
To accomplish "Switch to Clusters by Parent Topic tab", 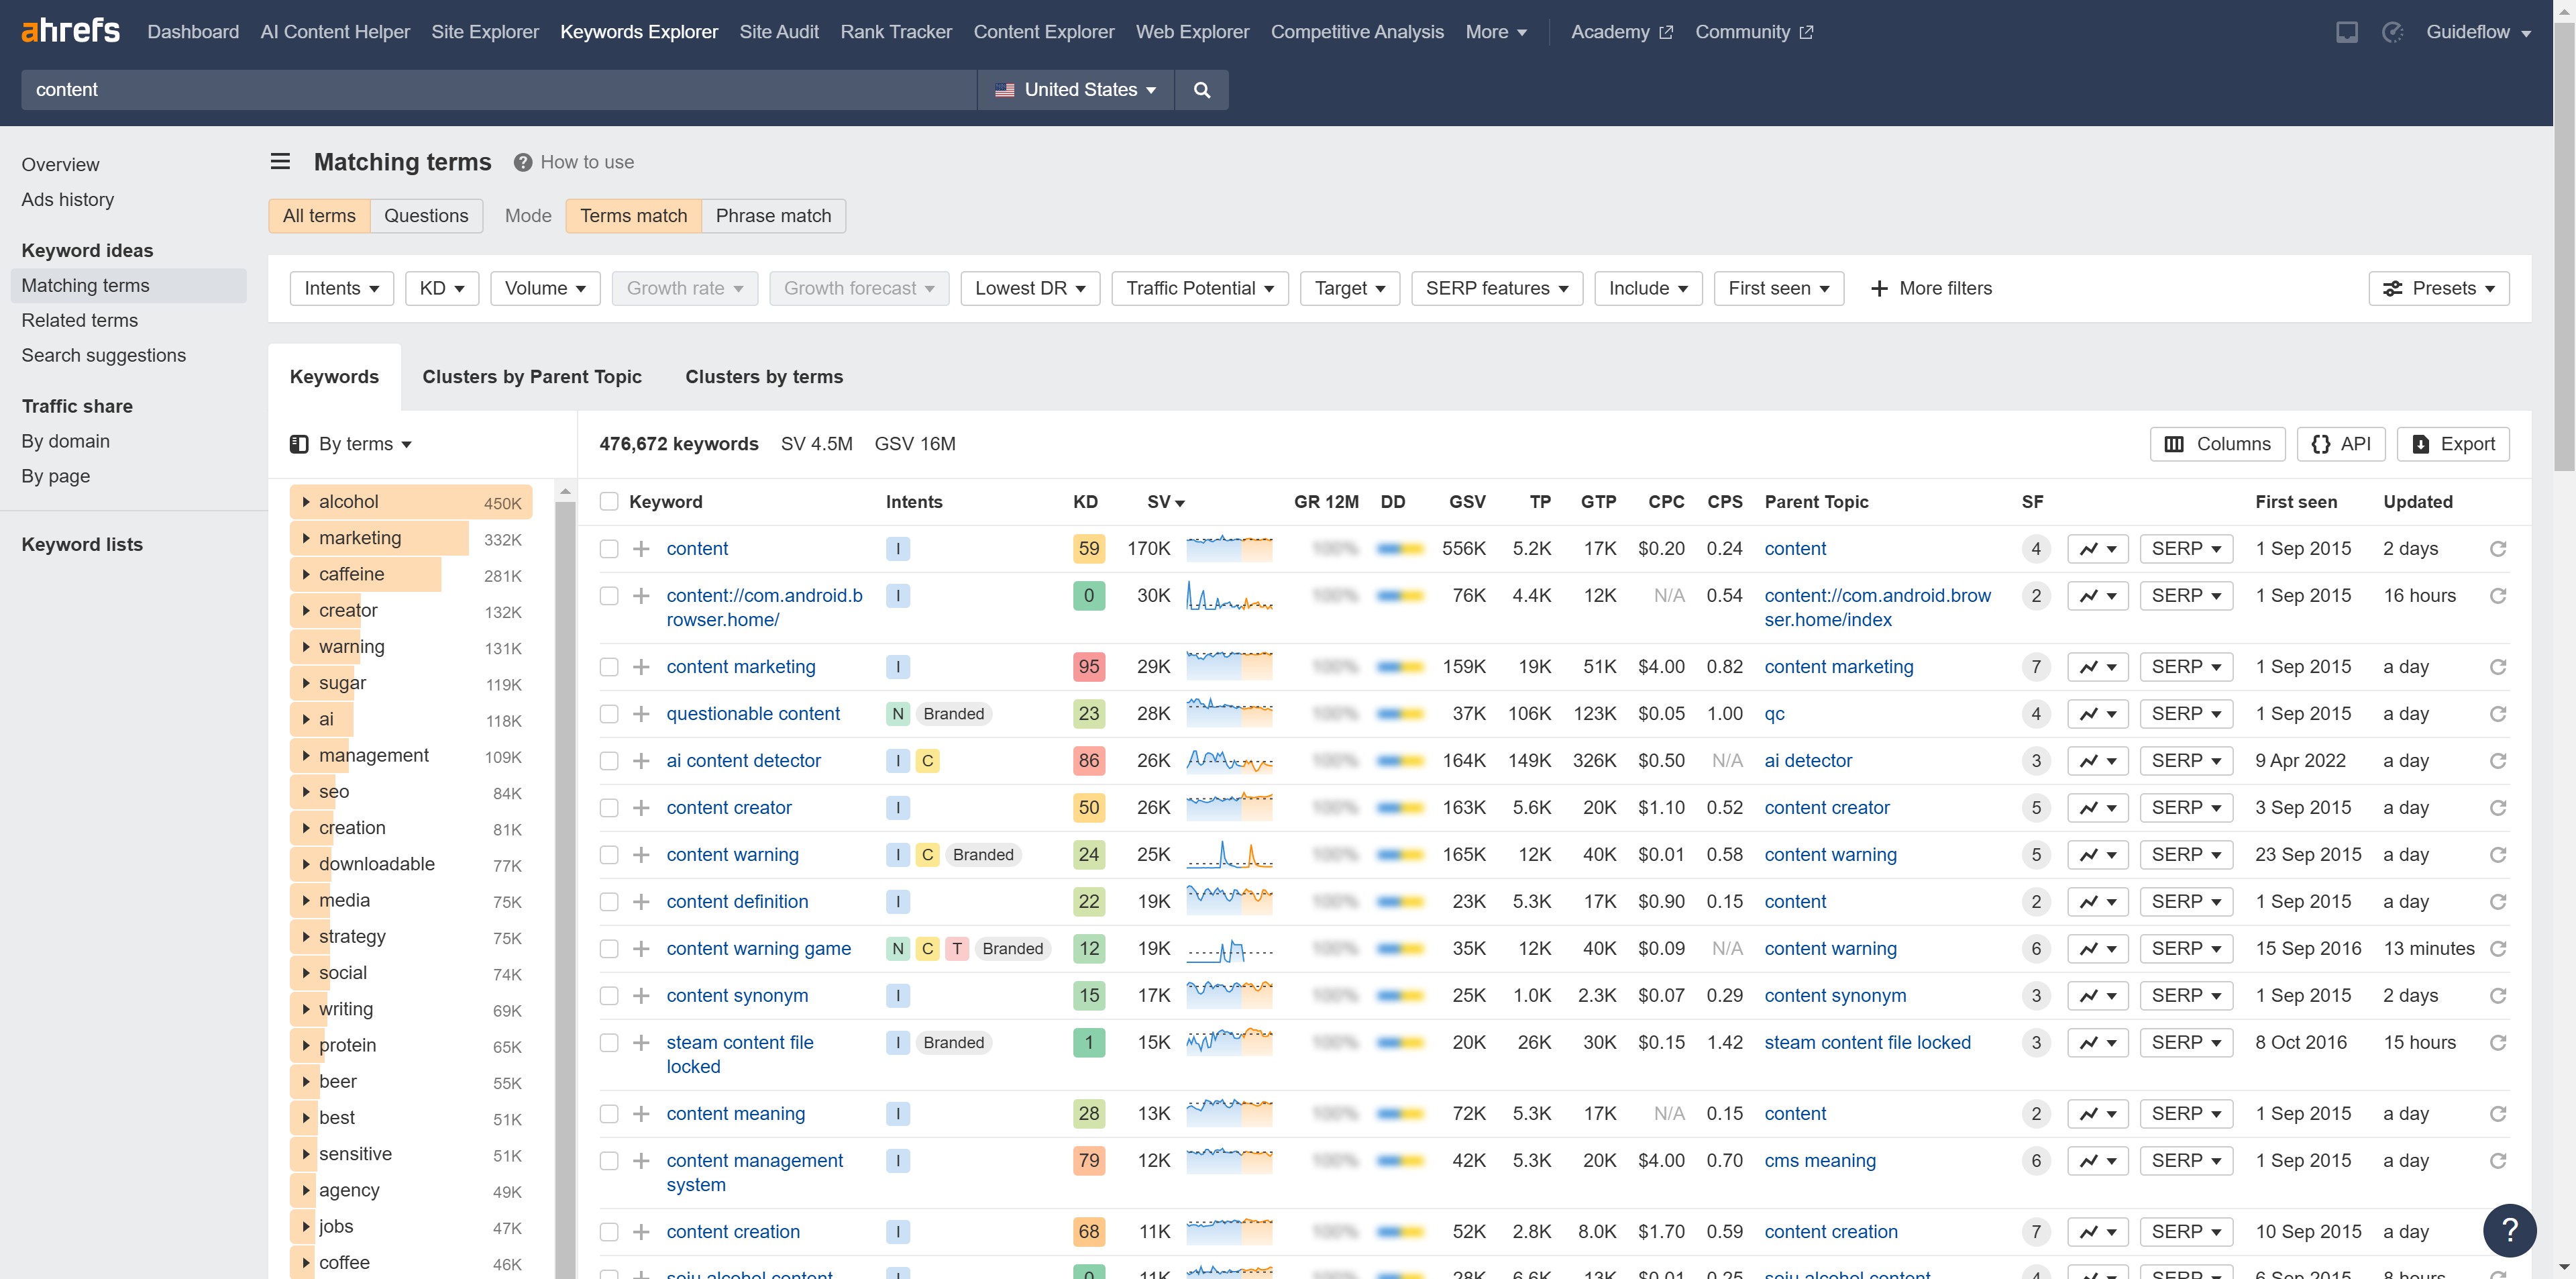I will pos(531,377).
